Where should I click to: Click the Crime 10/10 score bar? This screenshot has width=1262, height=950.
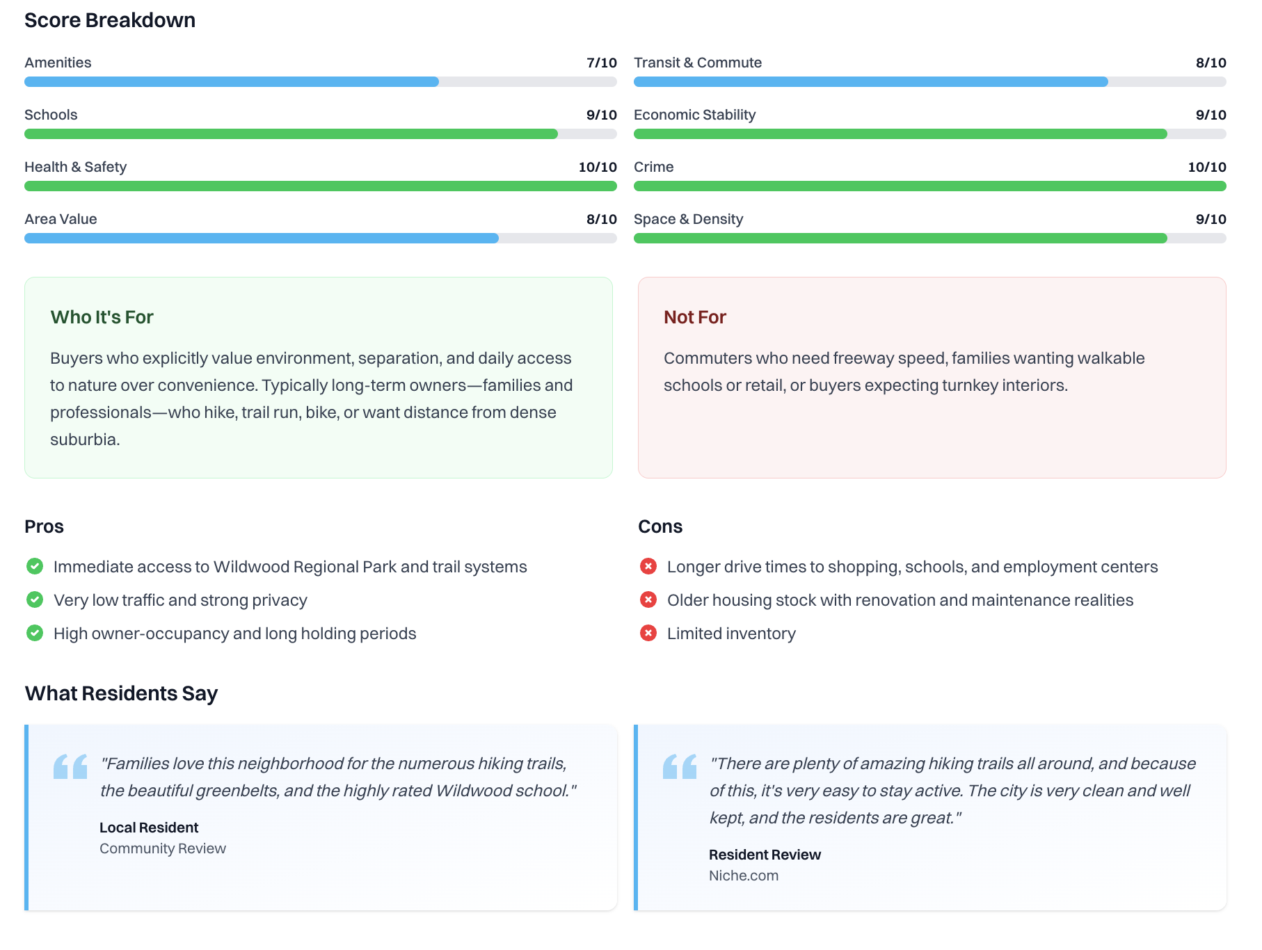click(929, 186)
